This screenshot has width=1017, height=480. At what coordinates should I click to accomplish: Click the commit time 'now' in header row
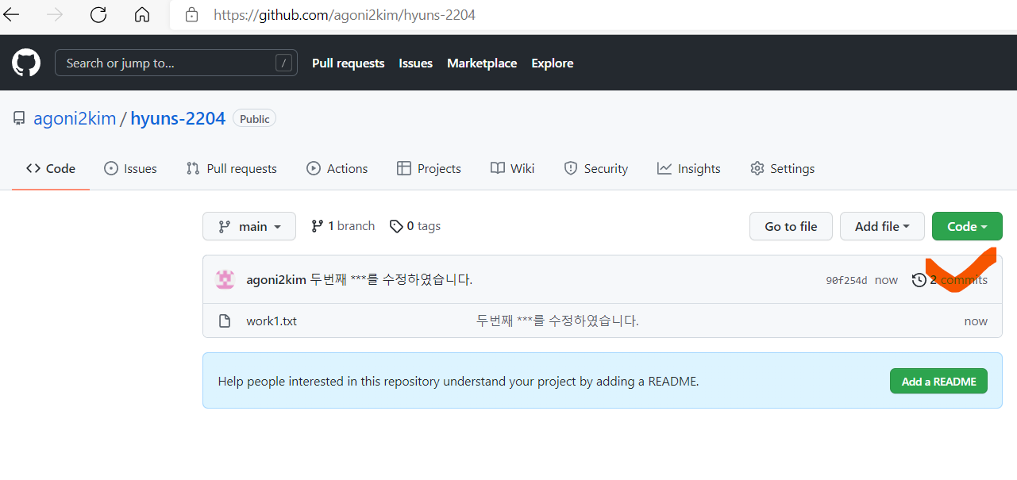pyautogui.click(x=886, y=280)
